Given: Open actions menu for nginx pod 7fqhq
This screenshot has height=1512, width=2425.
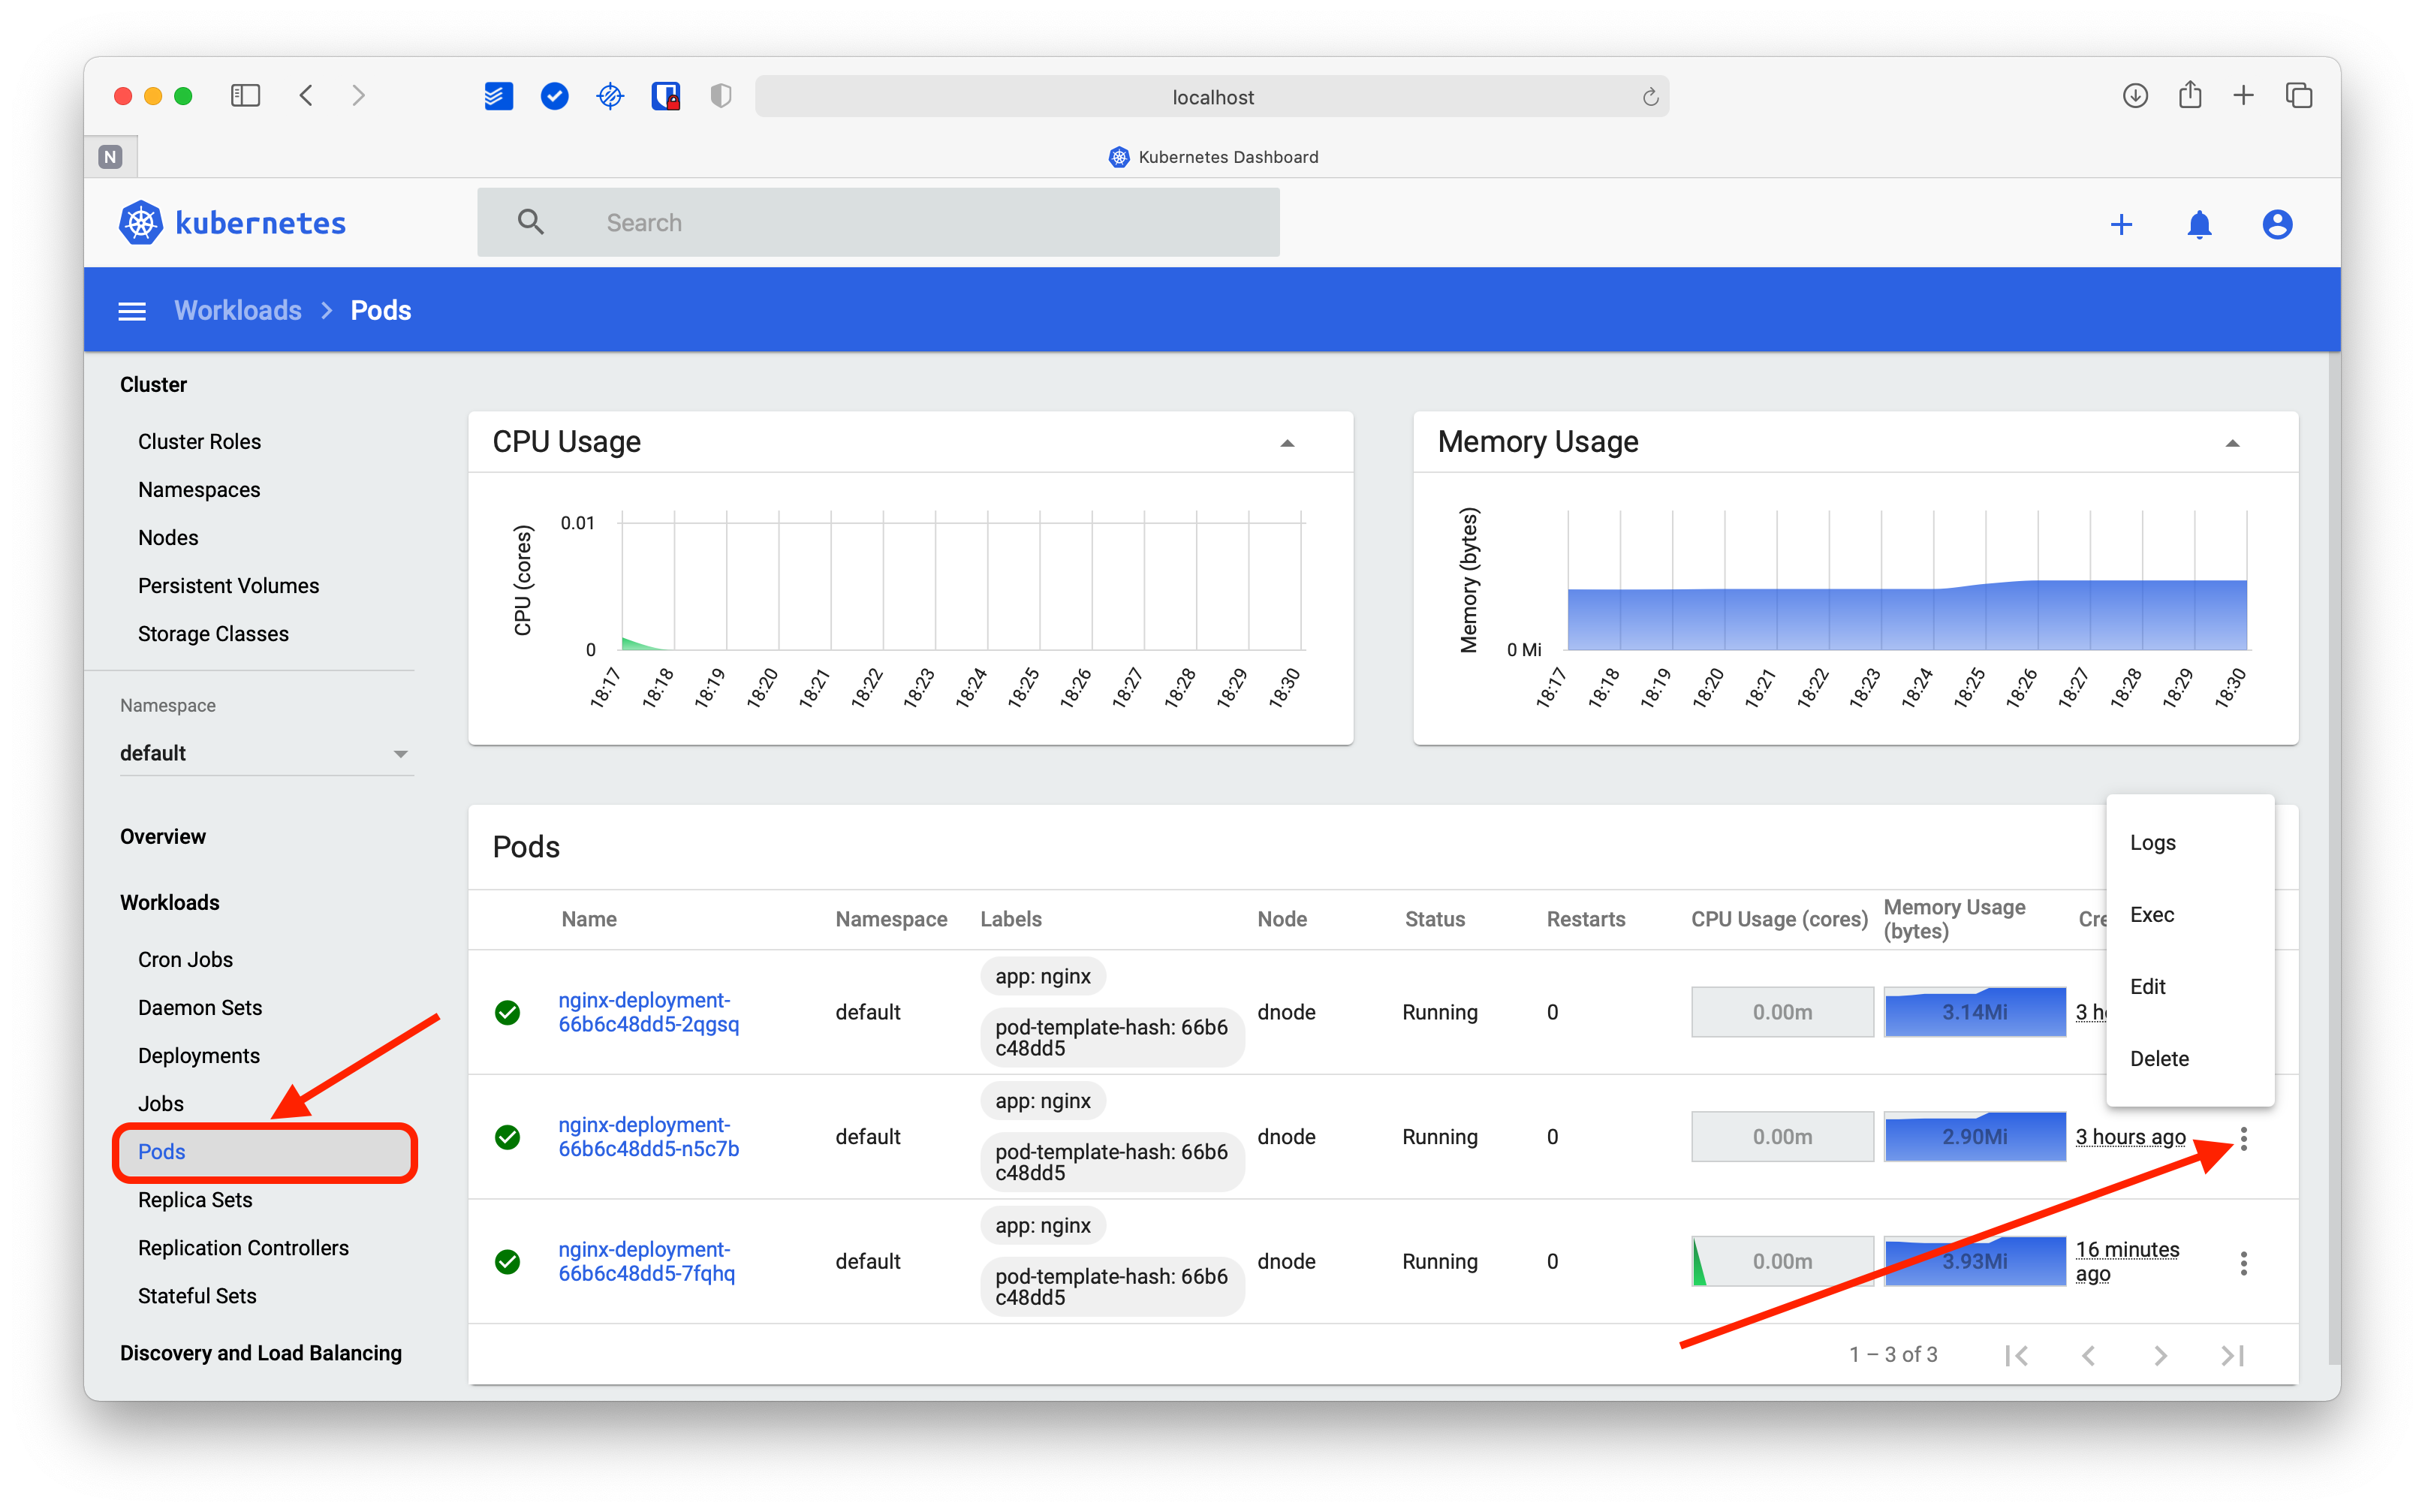Looking at the screenshot, I should [2243, 1264].
